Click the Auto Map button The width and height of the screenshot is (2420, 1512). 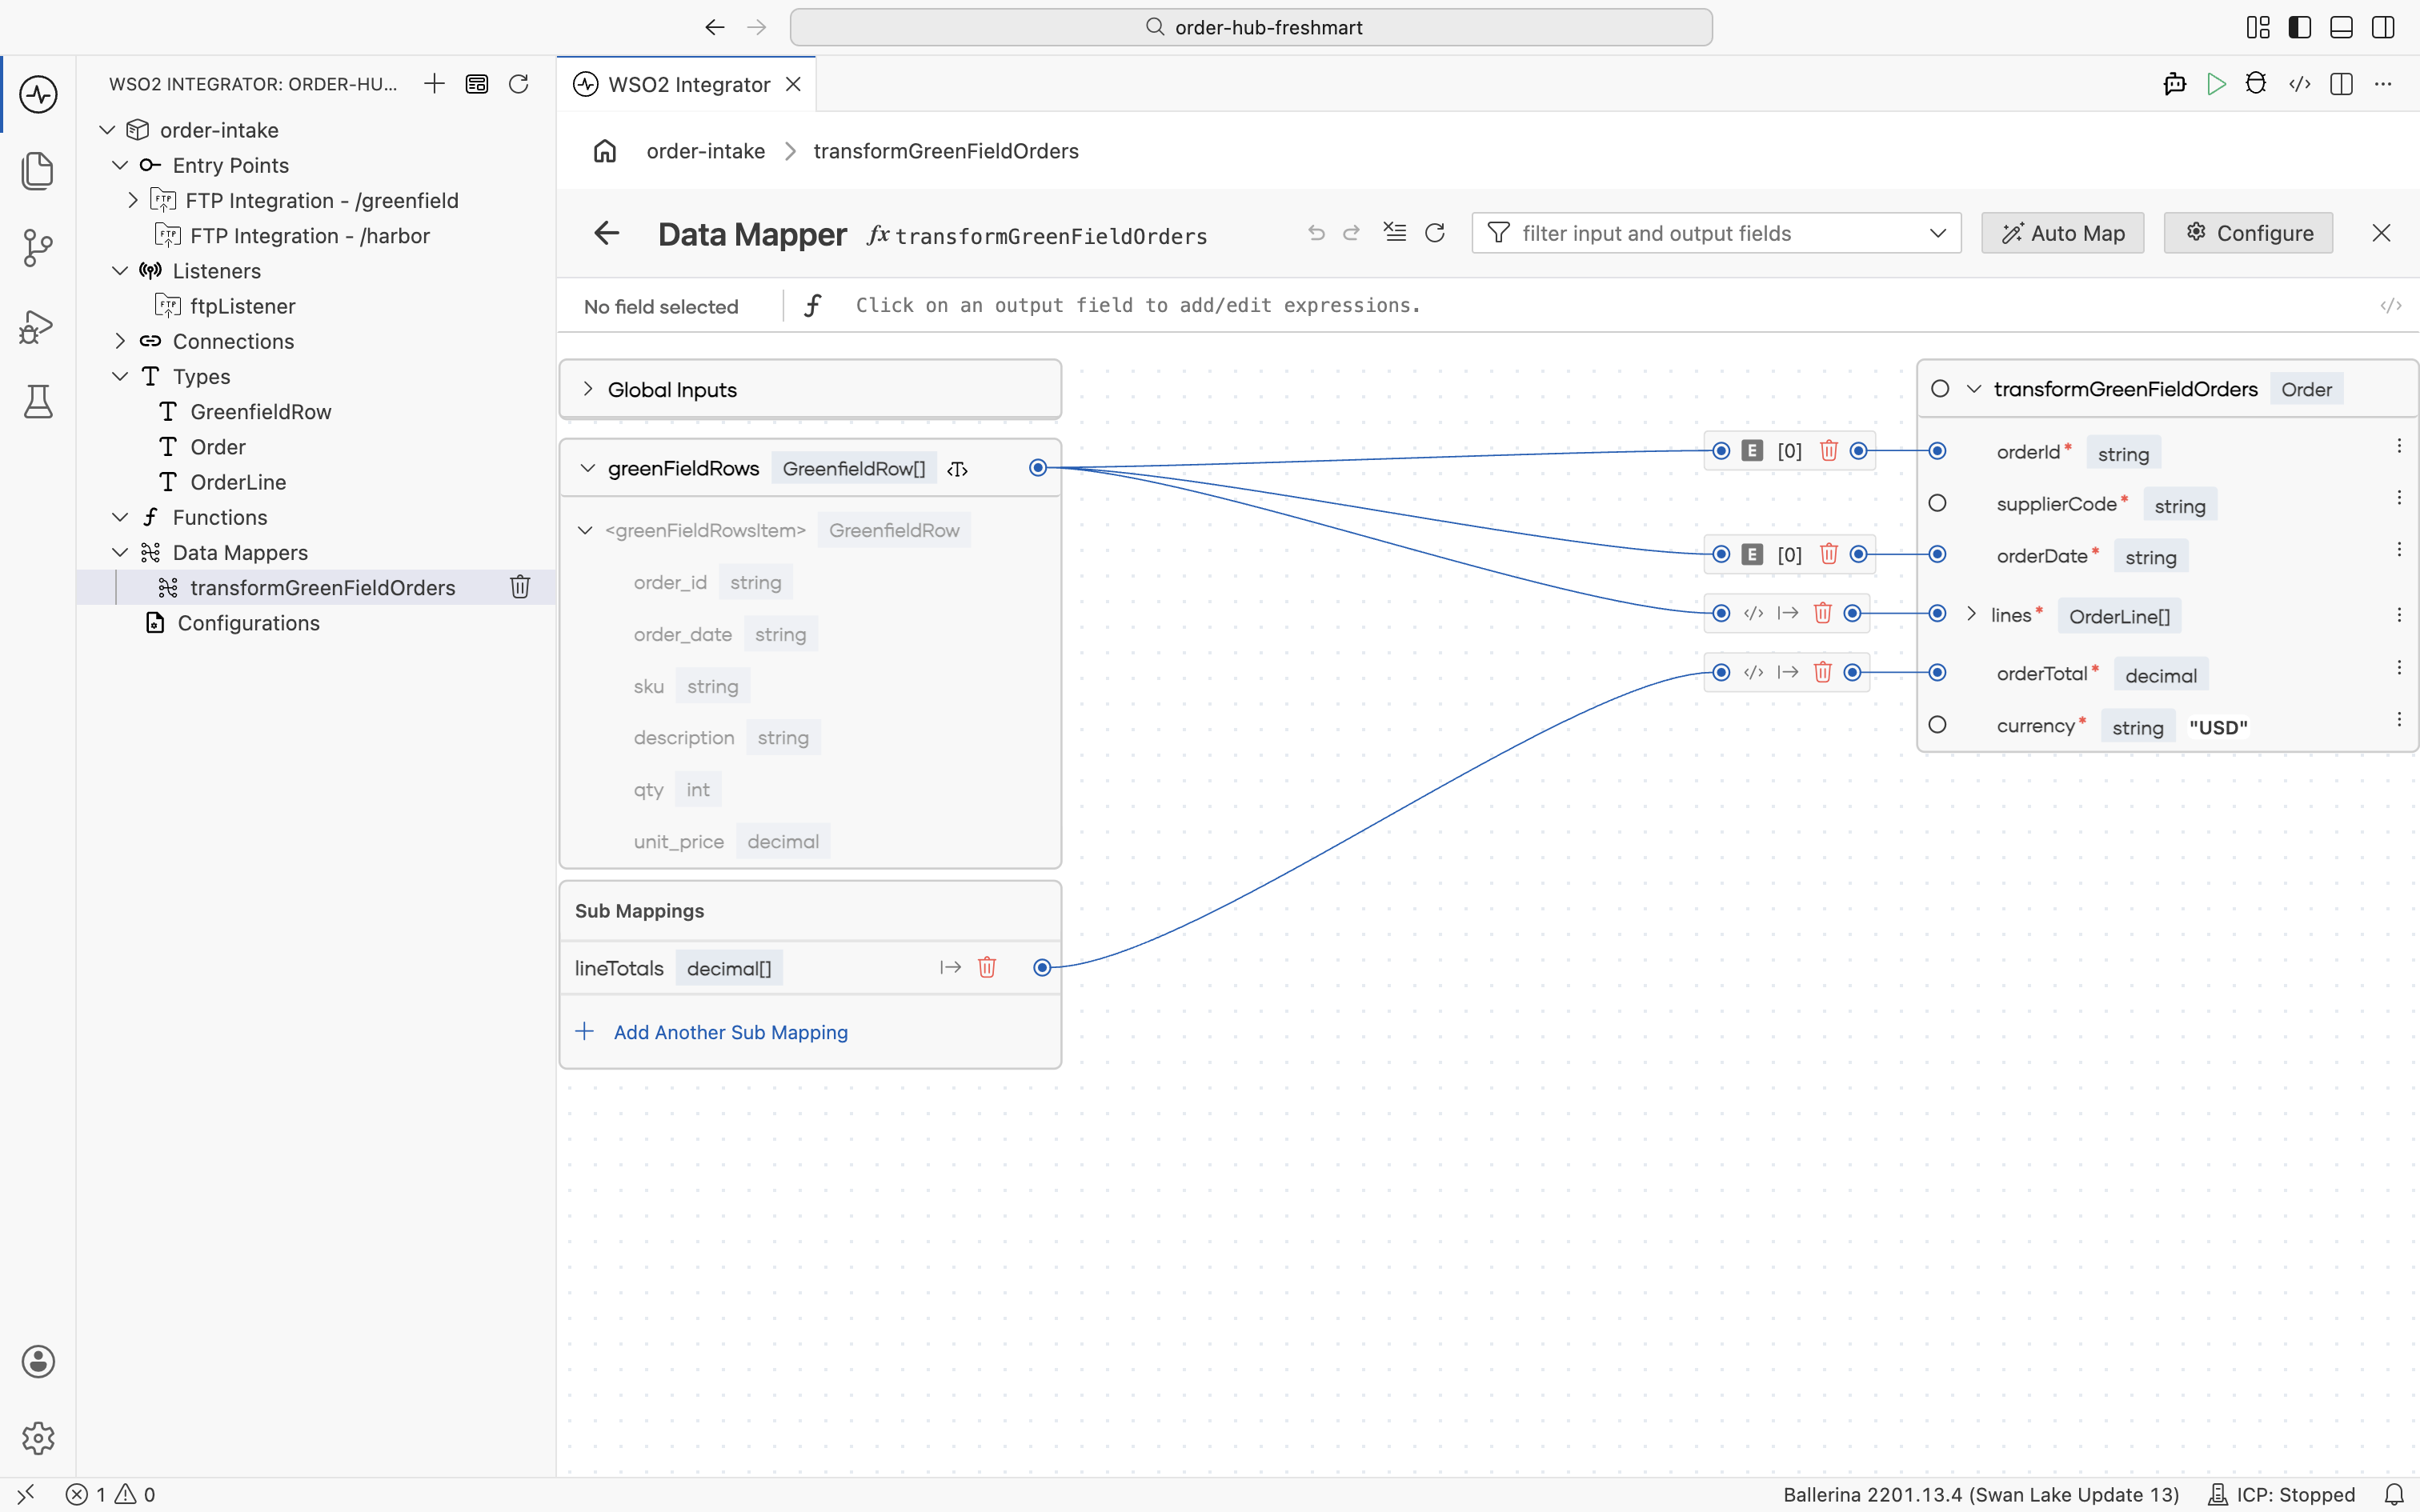pos(2063,233)
